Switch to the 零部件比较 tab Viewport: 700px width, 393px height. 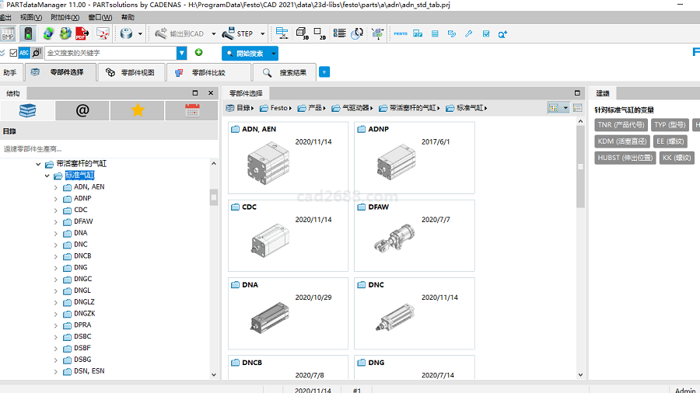[x=208, y=73]
